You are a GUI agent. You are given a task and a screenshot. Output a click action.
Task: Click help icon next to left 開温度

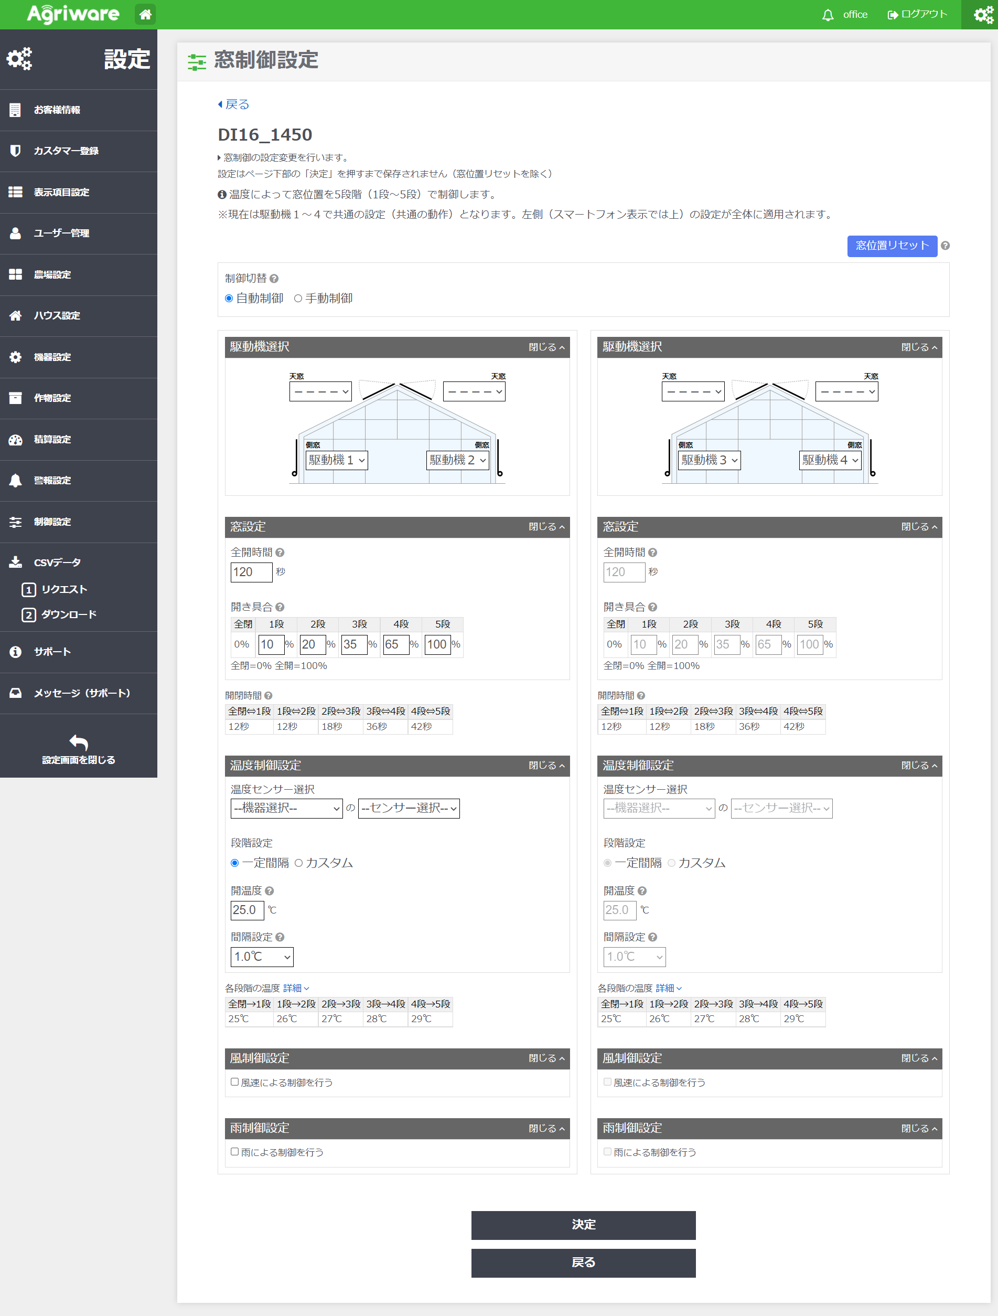coord(270,890)
